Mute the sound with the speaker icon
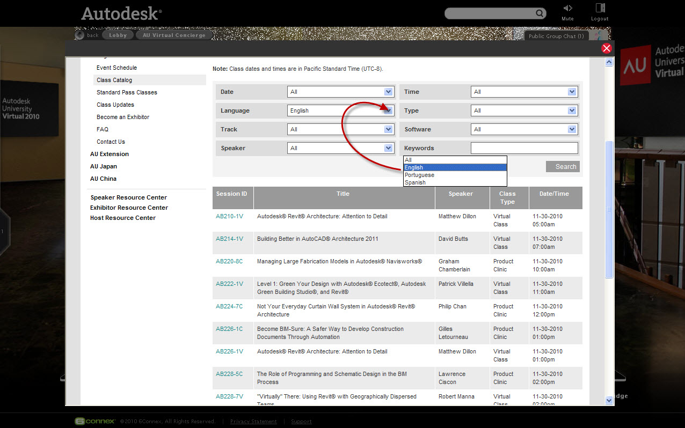The image size is (685, 428). (567, 8)
